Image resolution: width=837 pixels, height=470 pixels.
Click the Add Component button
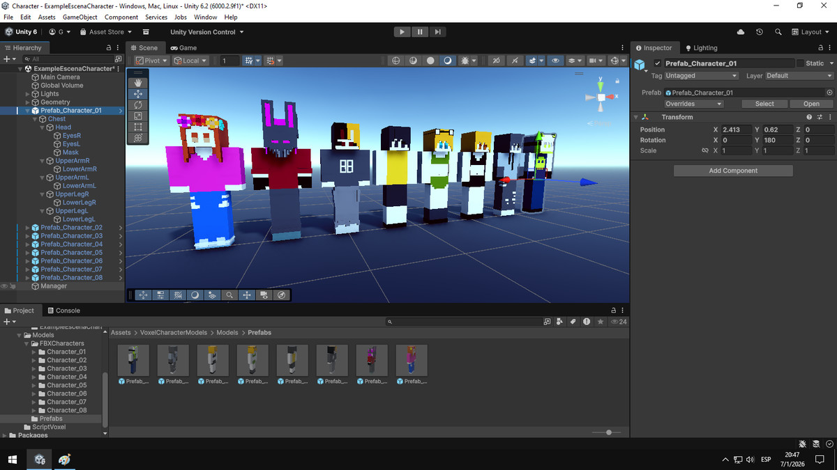(x=733, y=170)
